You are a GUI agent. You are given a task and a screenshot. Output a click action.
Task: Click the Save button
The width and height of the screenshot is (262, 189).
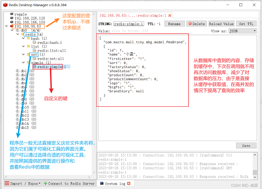[246, 146]
